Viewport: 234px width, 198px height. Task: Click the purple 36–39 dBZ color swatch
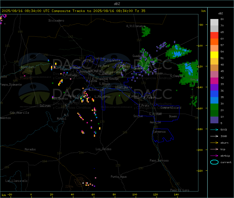pos(214,87)
